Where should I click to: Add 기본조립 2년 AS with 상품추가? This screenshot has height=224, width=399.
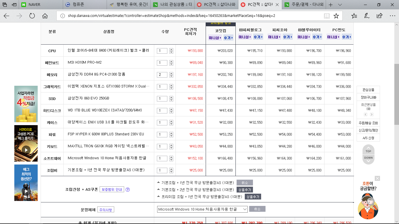(x=245, y=190)
